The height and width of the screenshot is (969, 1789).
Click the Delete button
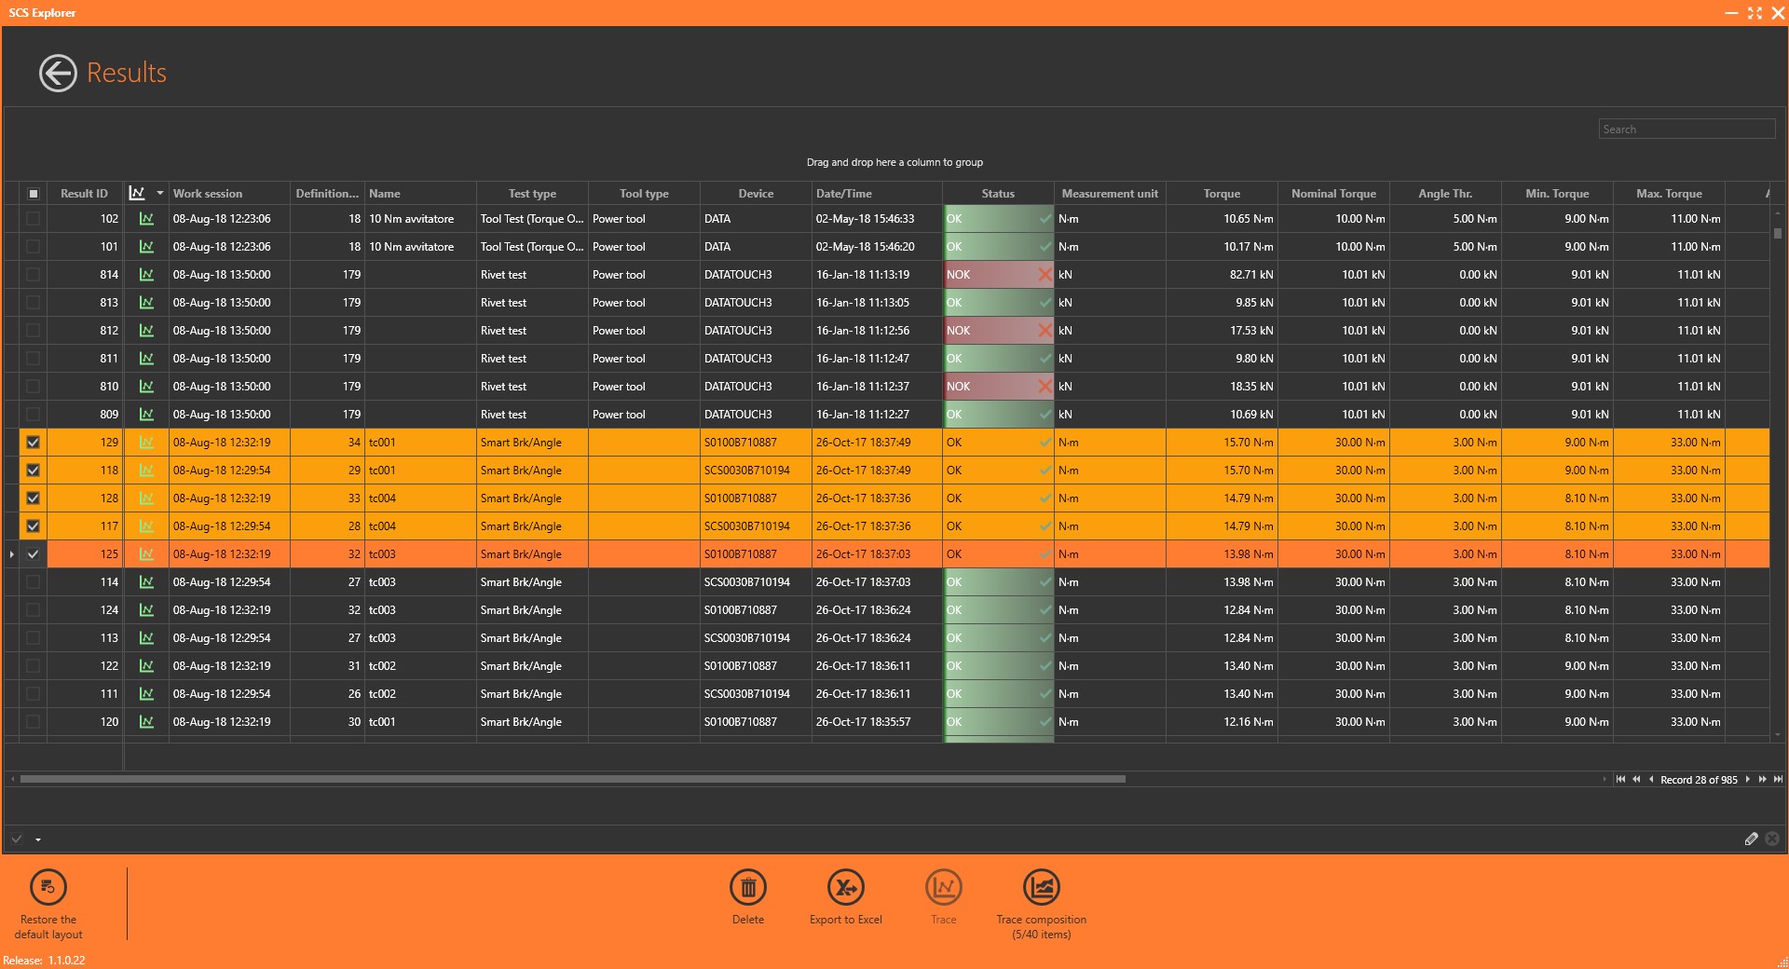coord(748,888)
